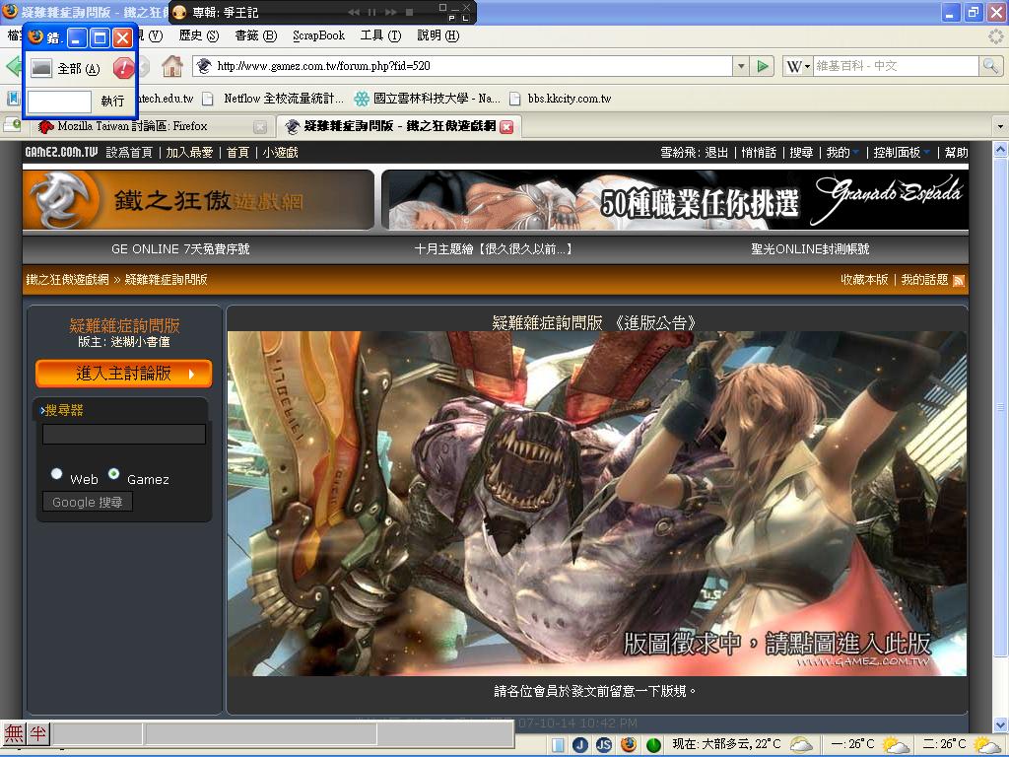
Task: Click the green Back arrow in Firefox
Action: pos(14,66)
